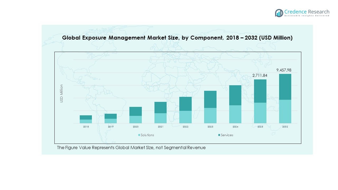This screenshot has width=338, height=190.
Task: Select the Services segment of the 2025 bar
Action: (260, 91)
